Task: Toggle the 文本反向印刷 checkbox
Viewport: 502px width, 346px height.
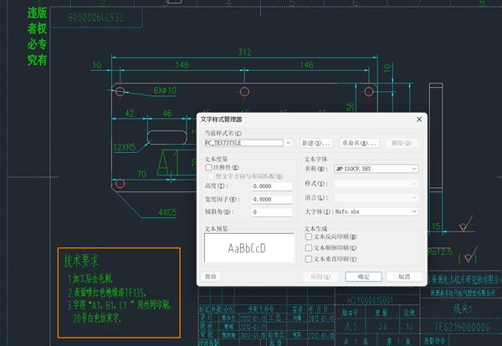Action: coord(310,237)
